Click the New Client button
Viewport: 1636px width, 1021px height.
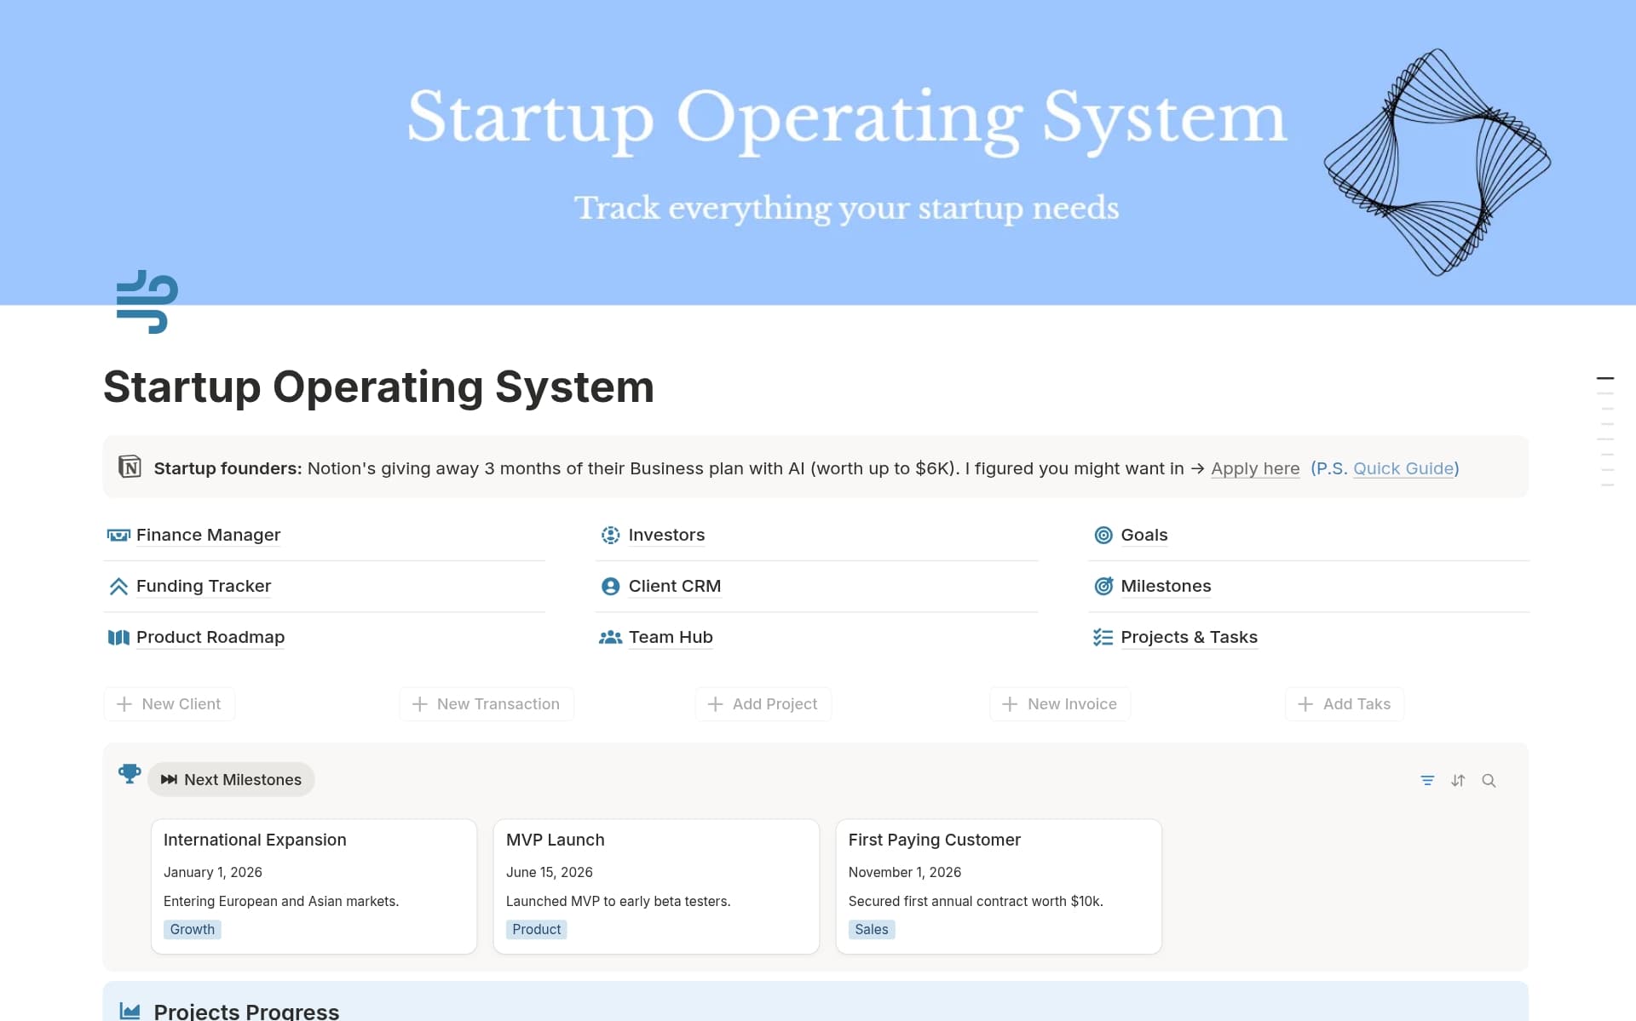(169, 704)
